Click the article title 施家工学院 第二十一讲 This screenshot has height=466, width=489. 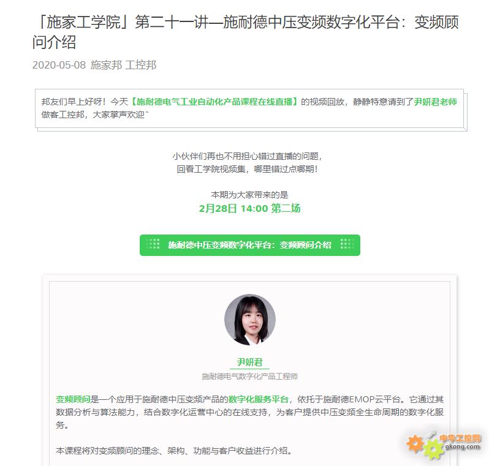tap(246, 32)
